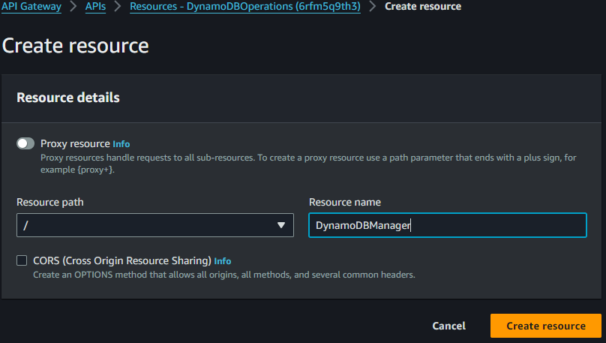
Task: Click the Resource details section header
Action: [68, 98]
